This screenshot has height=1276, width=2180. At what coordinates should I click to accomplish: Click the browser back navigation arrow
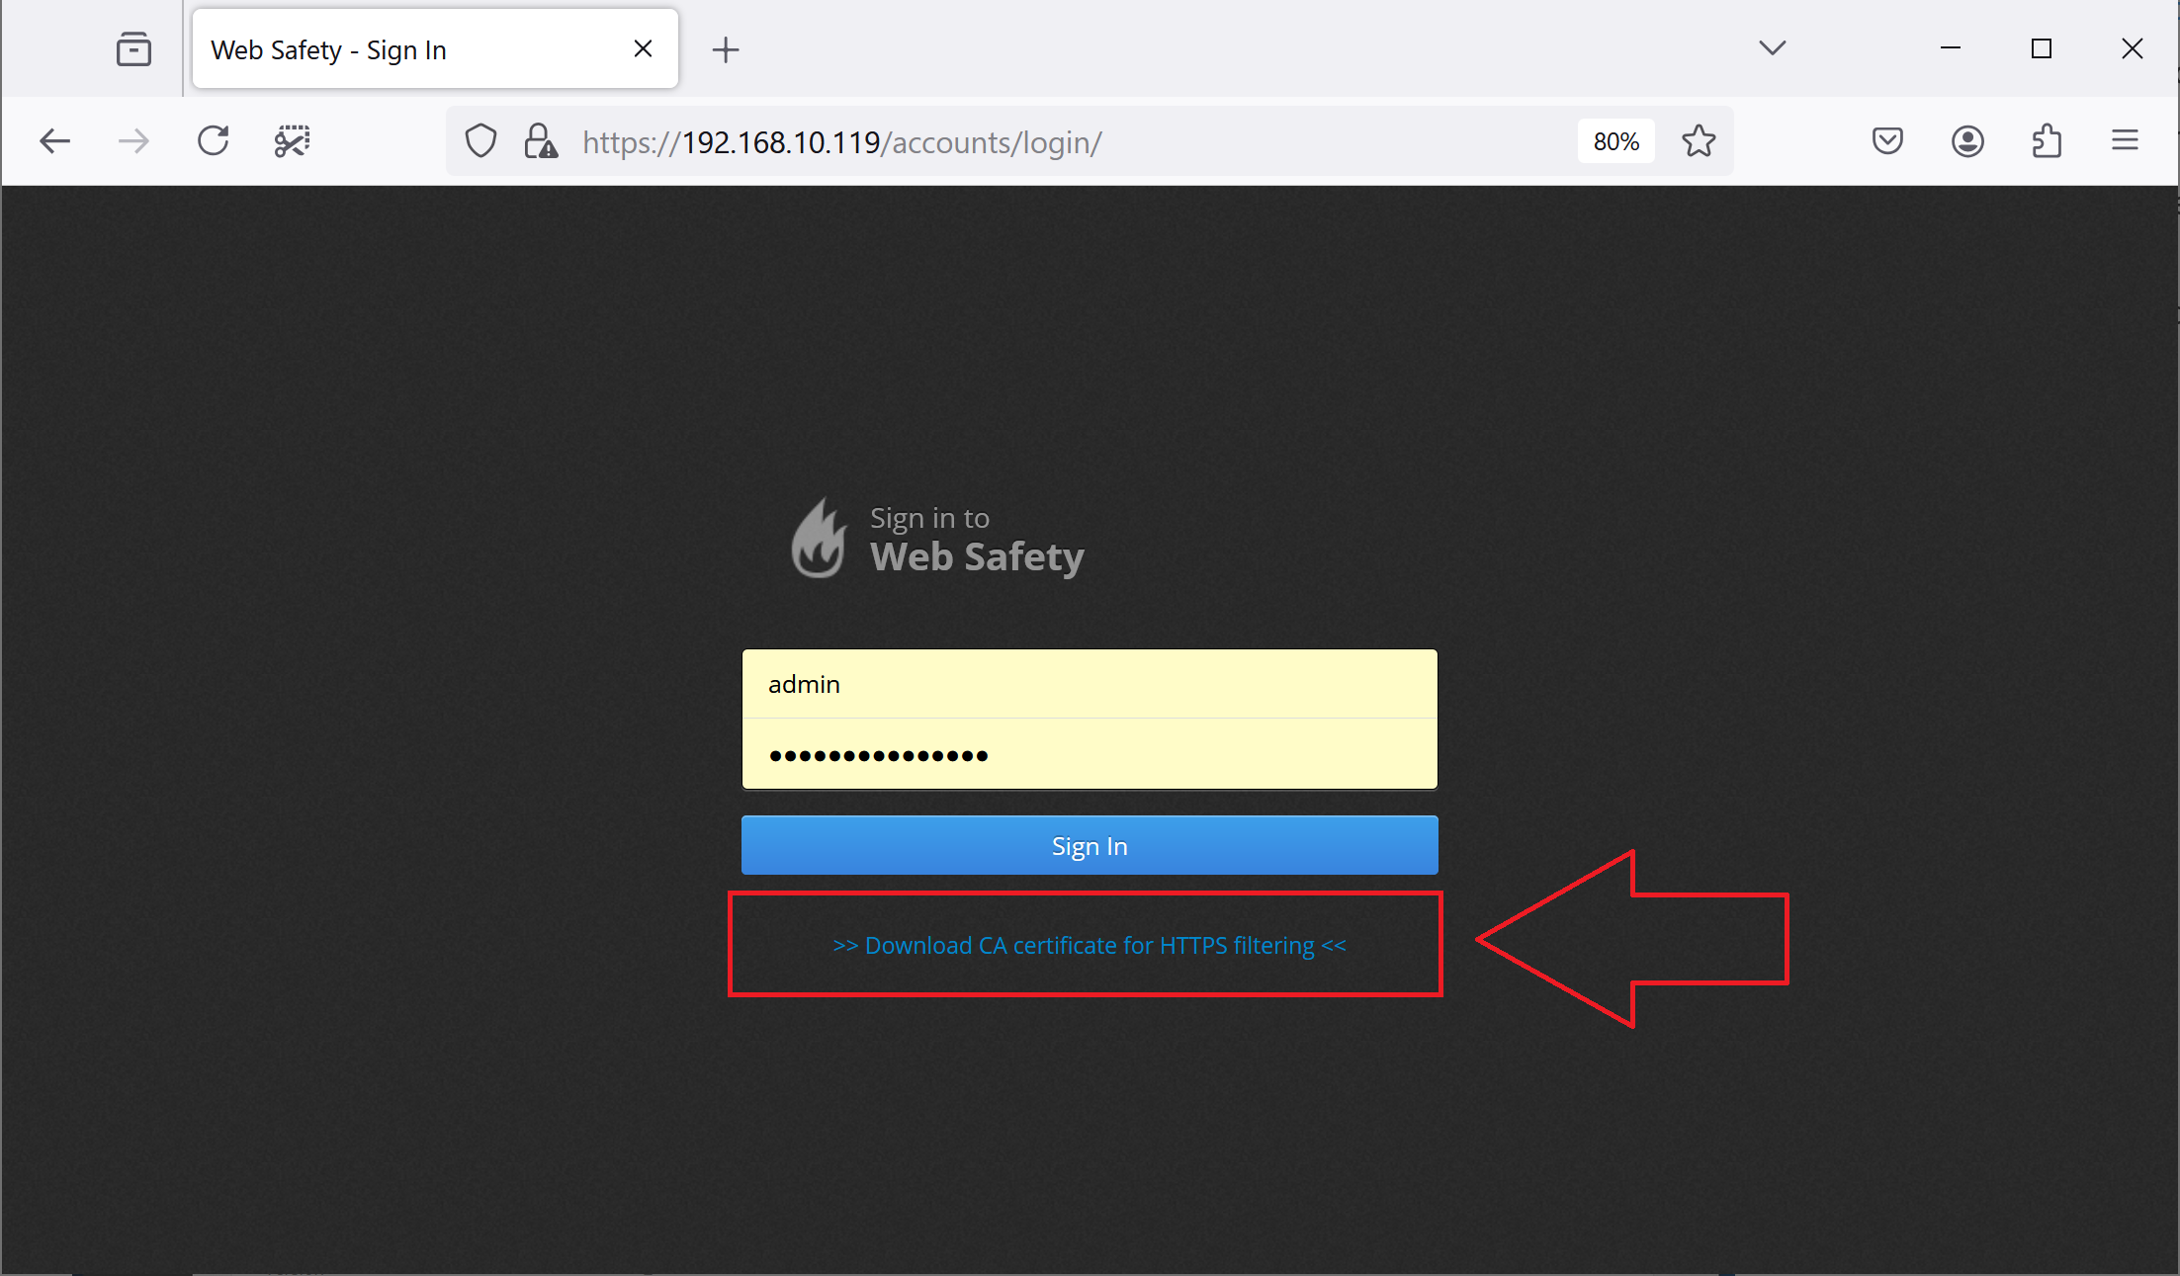coord(54,141)
